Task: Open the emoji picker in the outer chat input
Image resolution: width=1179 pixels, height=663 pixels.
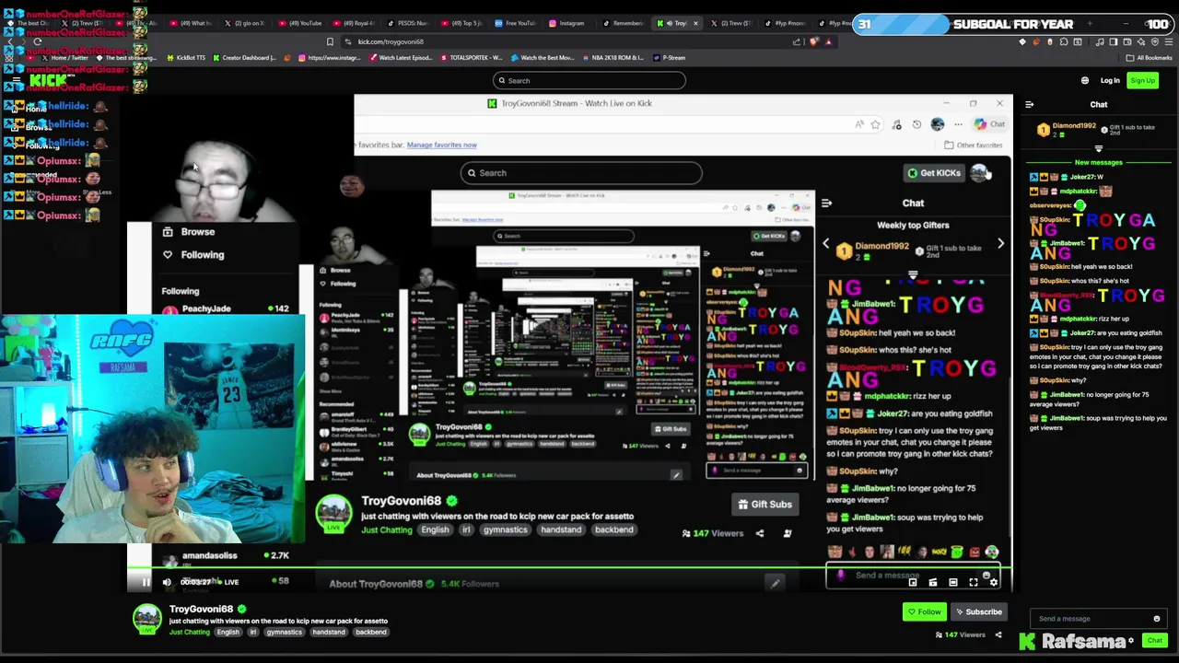Action: click(x=1157, y=619)
